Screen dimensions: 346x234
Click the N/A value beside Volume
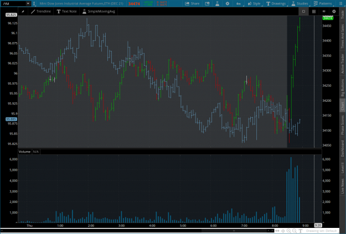(36, 152)
